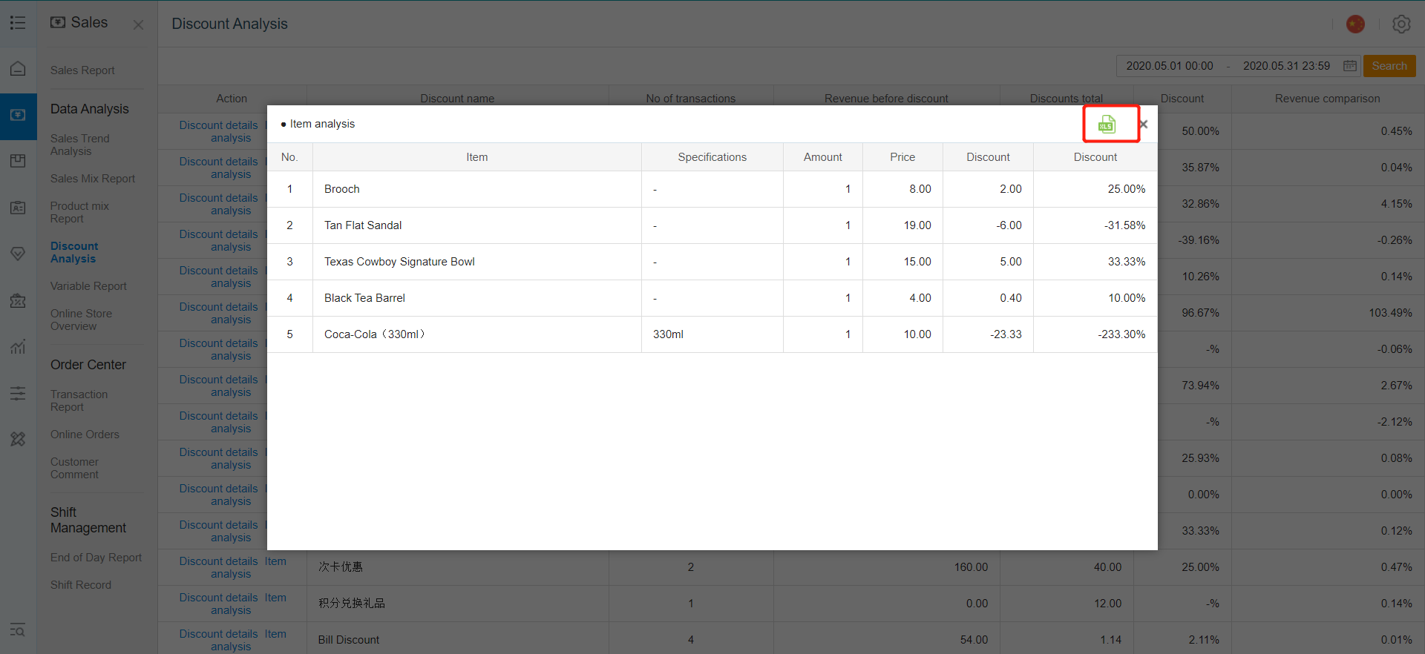This screenshot has width=1425, height=654.
Task: Click the Search button
Action: (x=1389, y=66)
